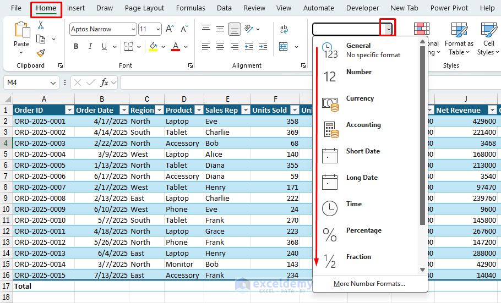Open the Product column filter

199,110
